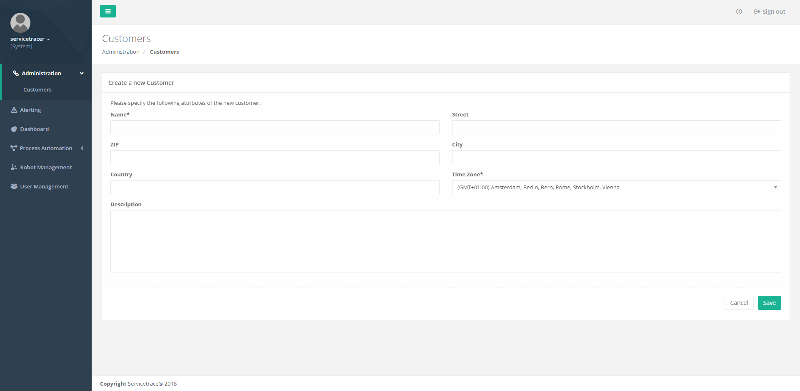Click the Customers page heading
This screenshot has width=800, height=391.
(127, 38)
